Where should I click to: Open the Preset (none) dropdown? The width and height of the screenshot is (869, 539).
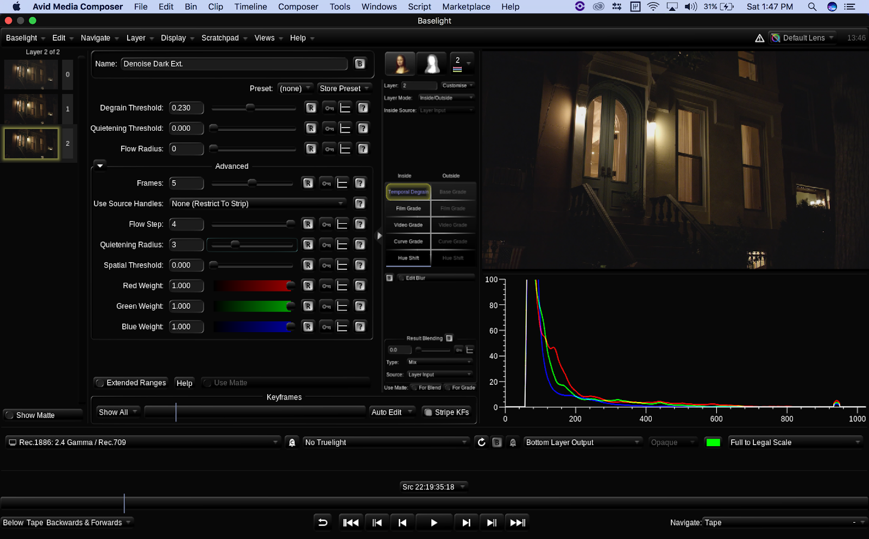tap(295, 88)
